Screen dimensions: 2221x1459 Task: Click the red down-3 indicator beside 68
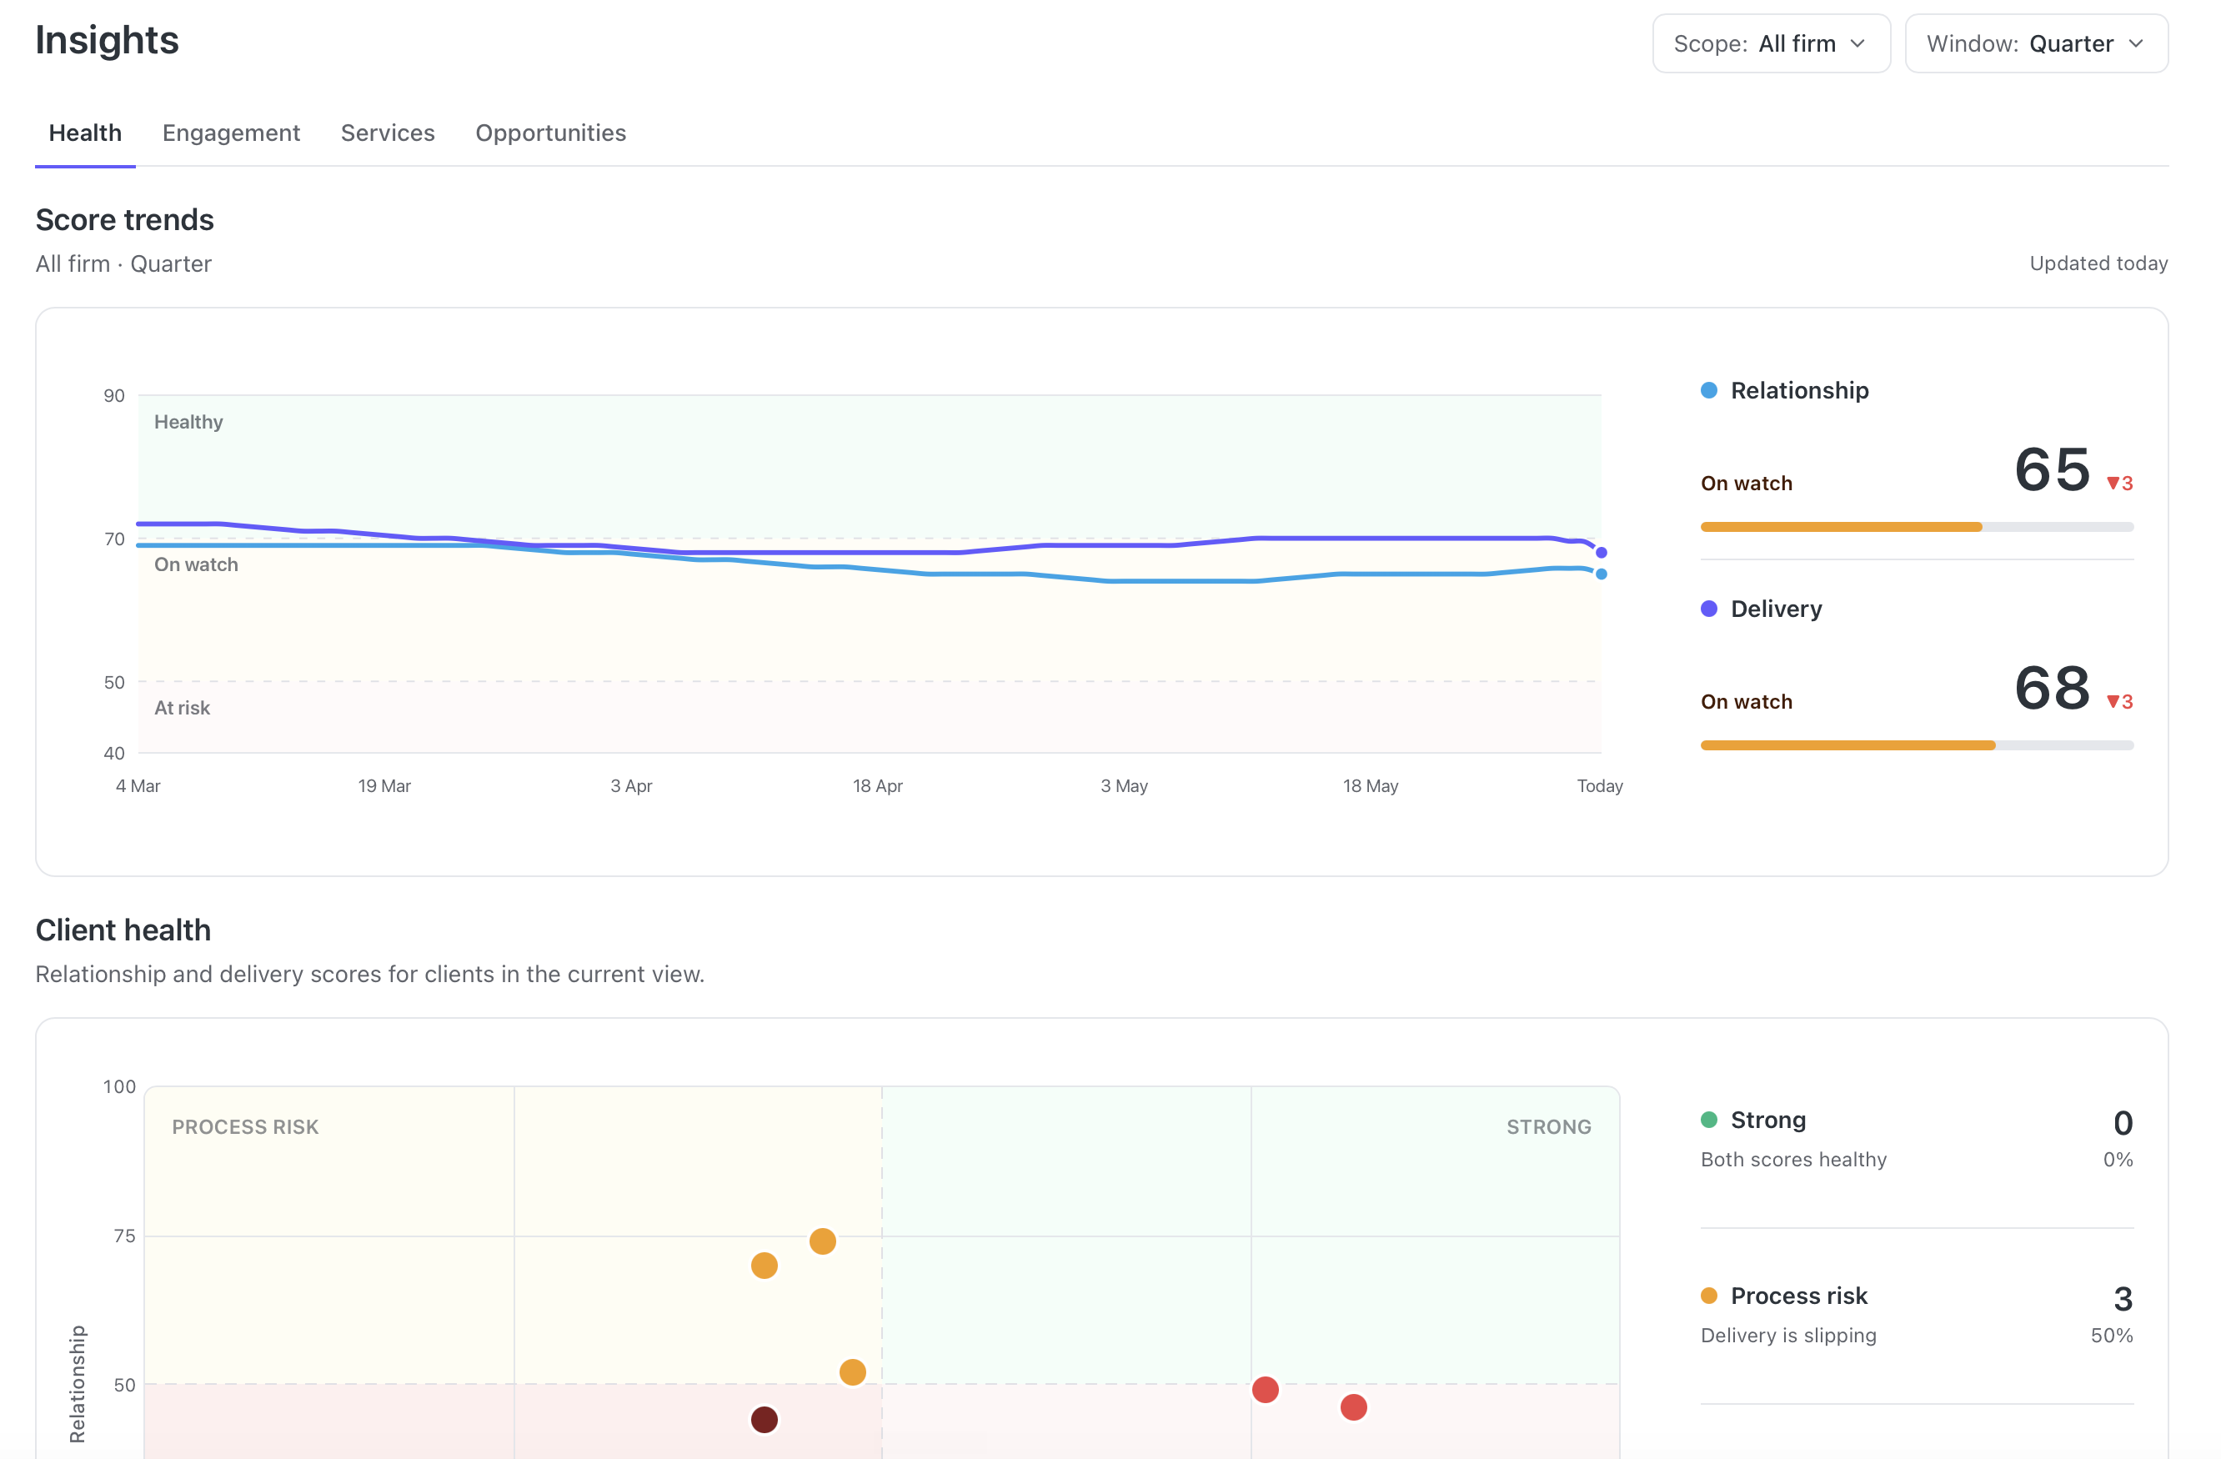2119,702
